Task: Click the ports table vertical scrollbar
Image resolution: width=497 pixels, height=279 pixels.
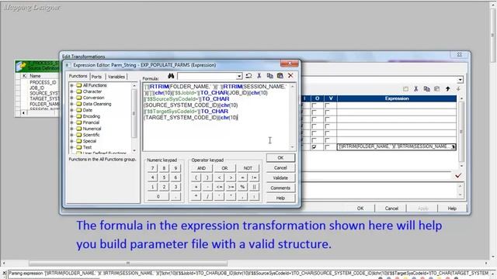Action: 461,132
